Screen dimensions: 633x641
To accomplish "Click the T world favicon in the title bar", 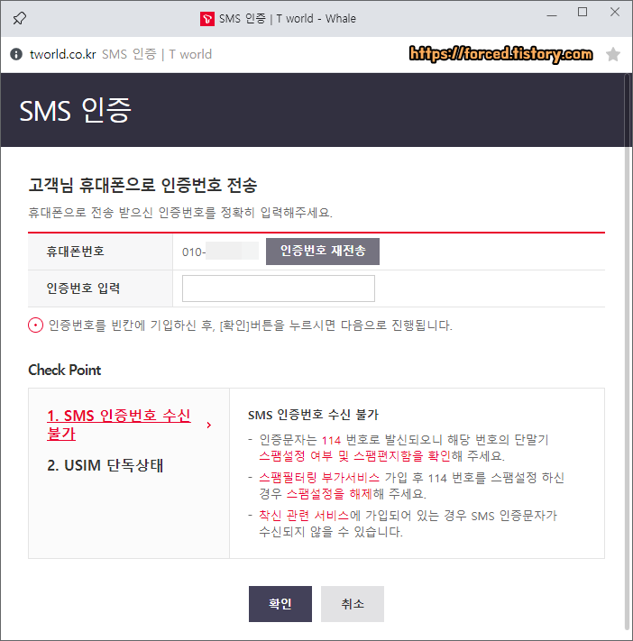I will pyautogui.click(x=206, y=19).
